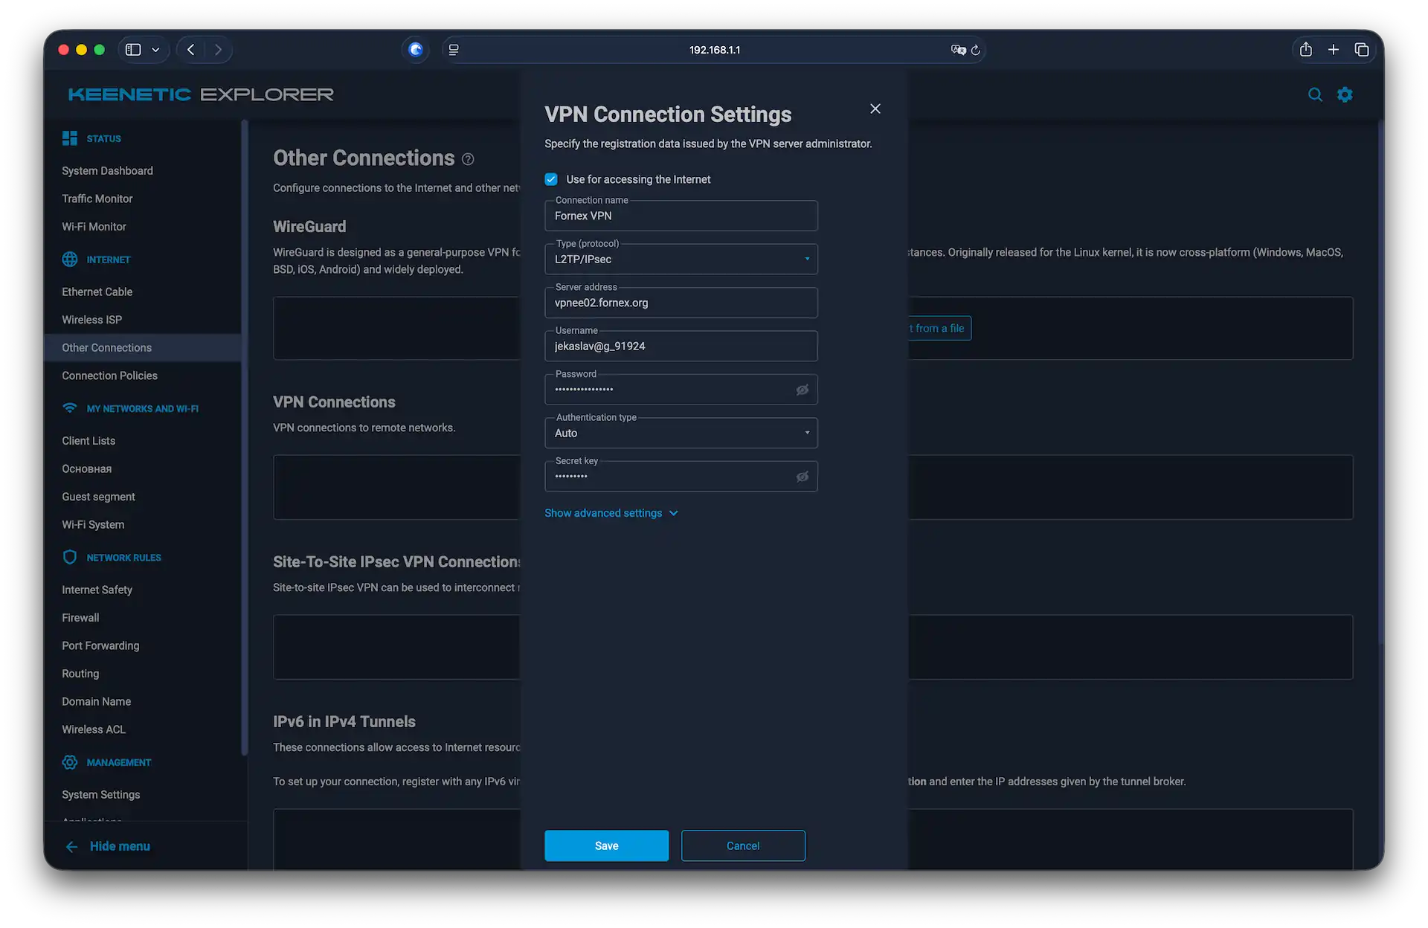Go forward using browser forward arrow

pyautogui.click(x=218, y=50)
